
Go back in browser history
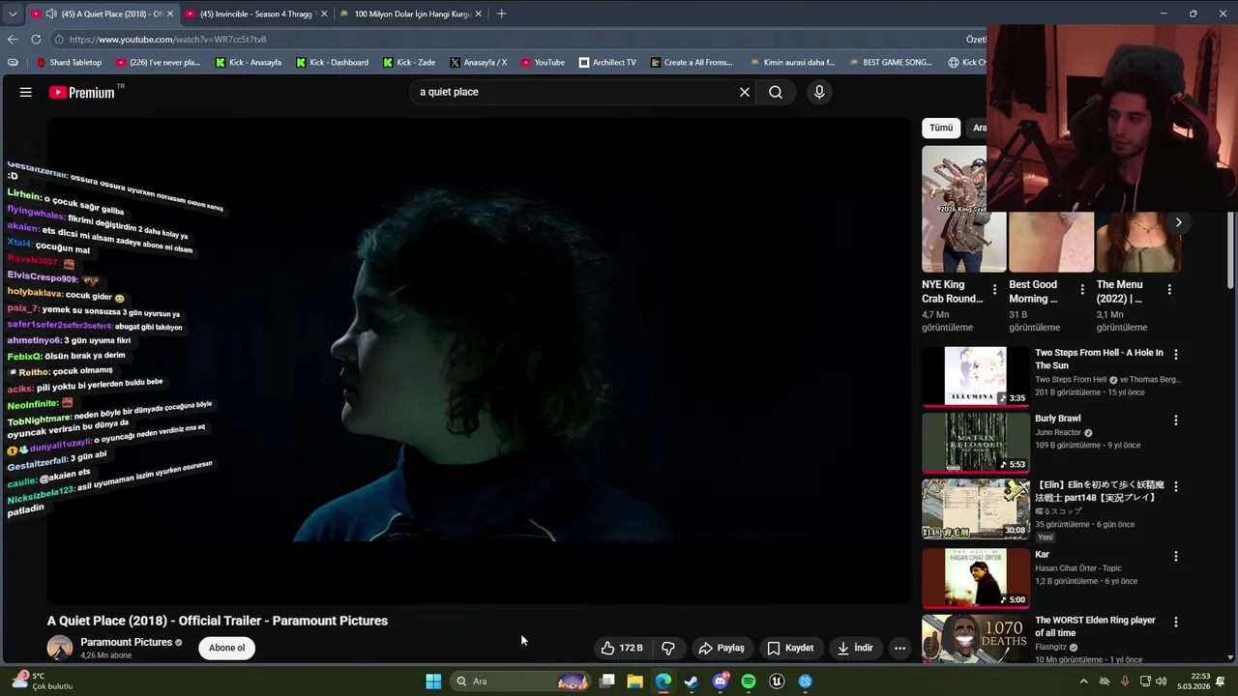point(13,39)
